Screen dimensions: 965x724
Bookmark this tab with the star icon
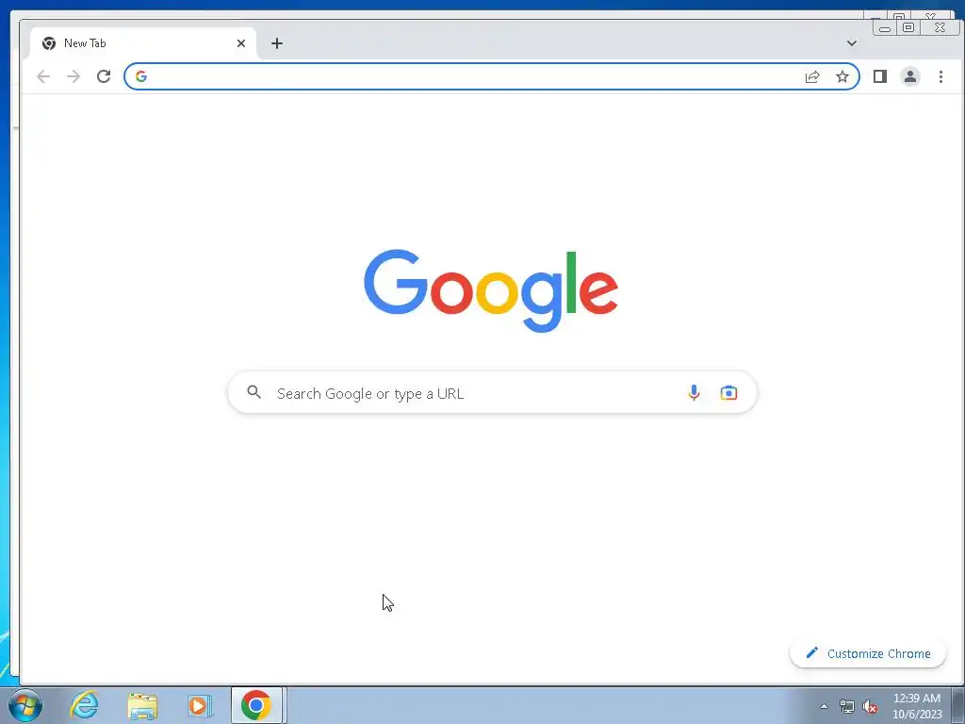[842, 76]
